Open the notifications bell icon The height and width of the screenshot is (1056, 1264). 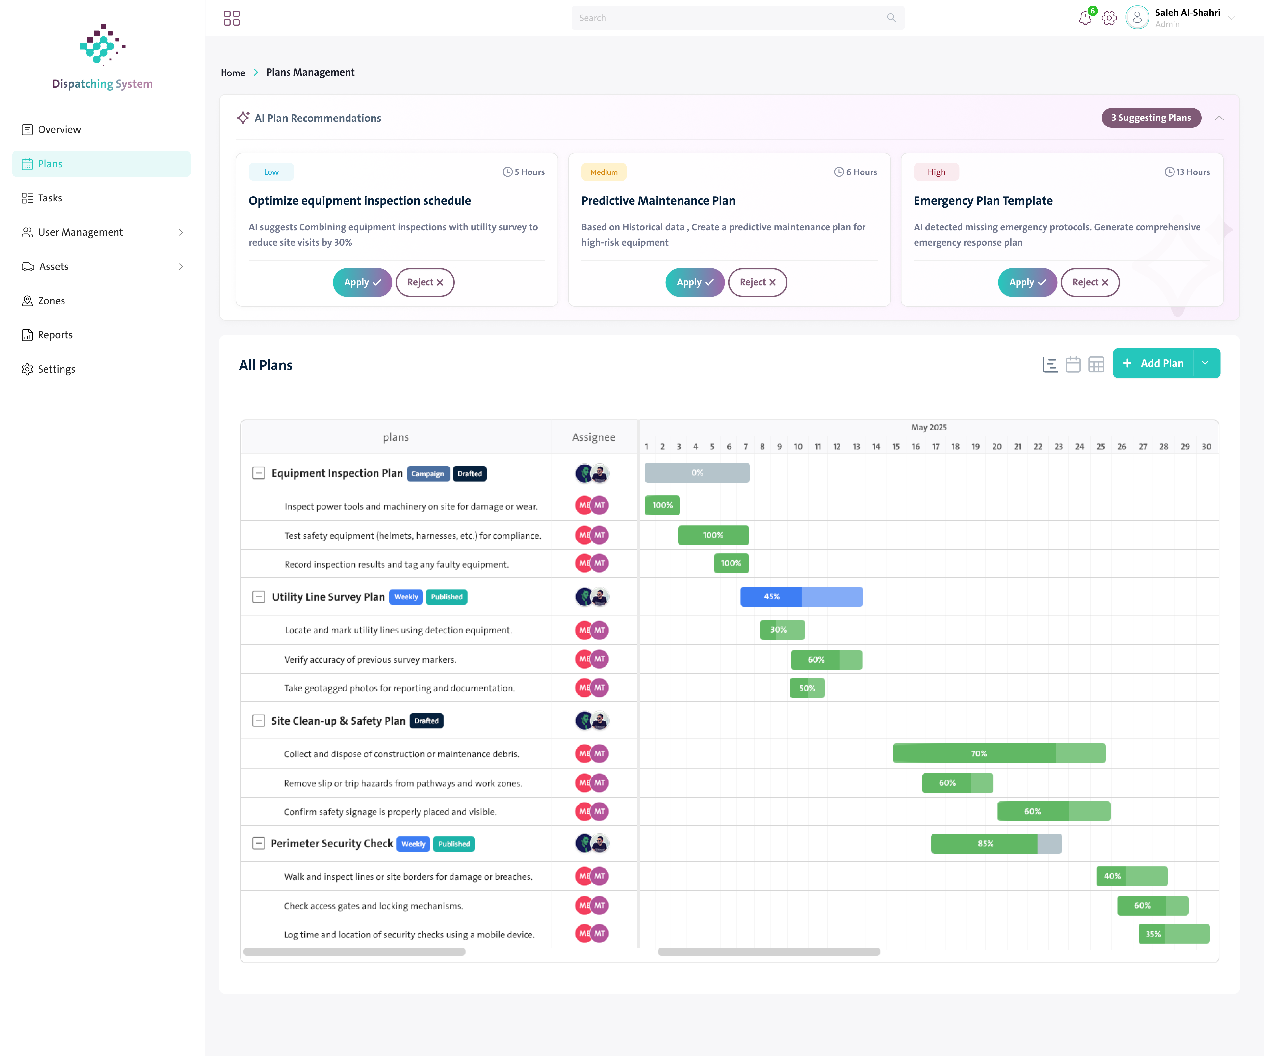click(1085, 17)
